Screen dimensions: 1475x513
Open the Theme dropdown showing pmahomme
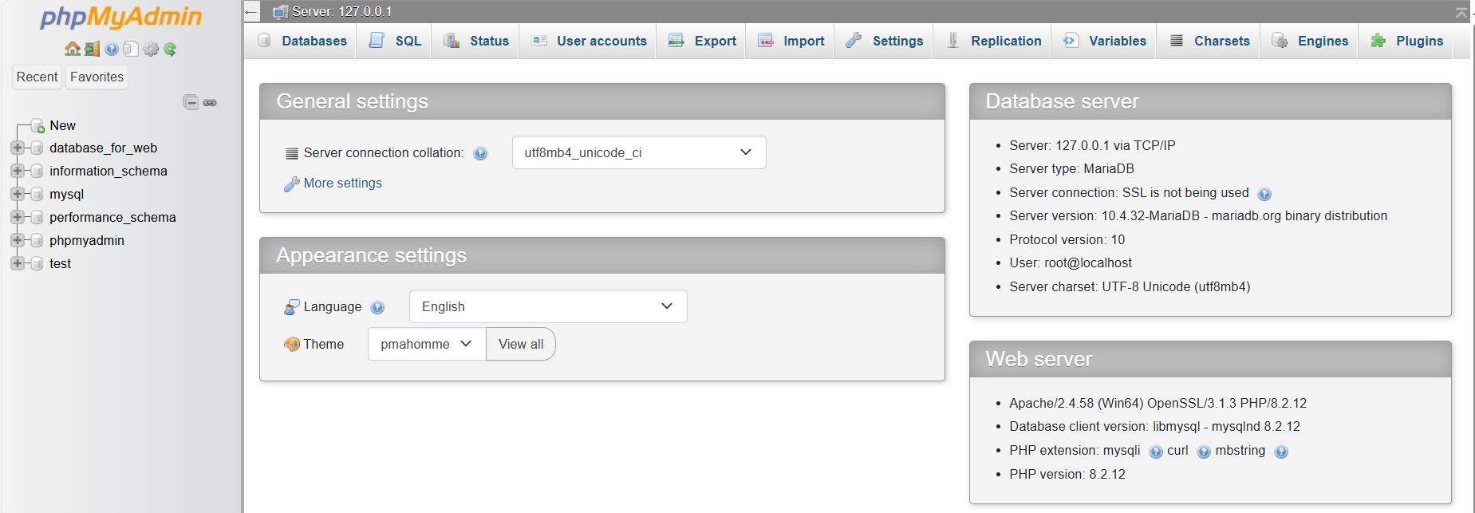click(426, 344)
